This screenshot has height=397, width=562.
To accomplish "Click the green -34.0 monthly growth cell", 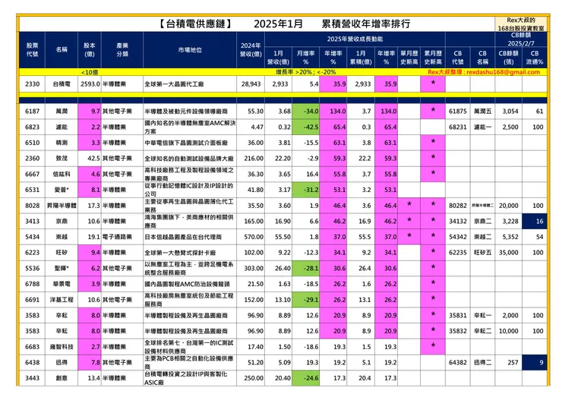I will 306,111.
